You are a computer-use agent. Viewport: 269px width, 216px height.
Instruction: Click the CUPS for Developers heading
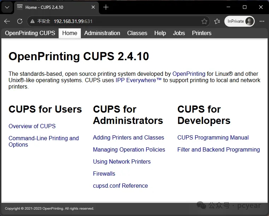[204, 115]
